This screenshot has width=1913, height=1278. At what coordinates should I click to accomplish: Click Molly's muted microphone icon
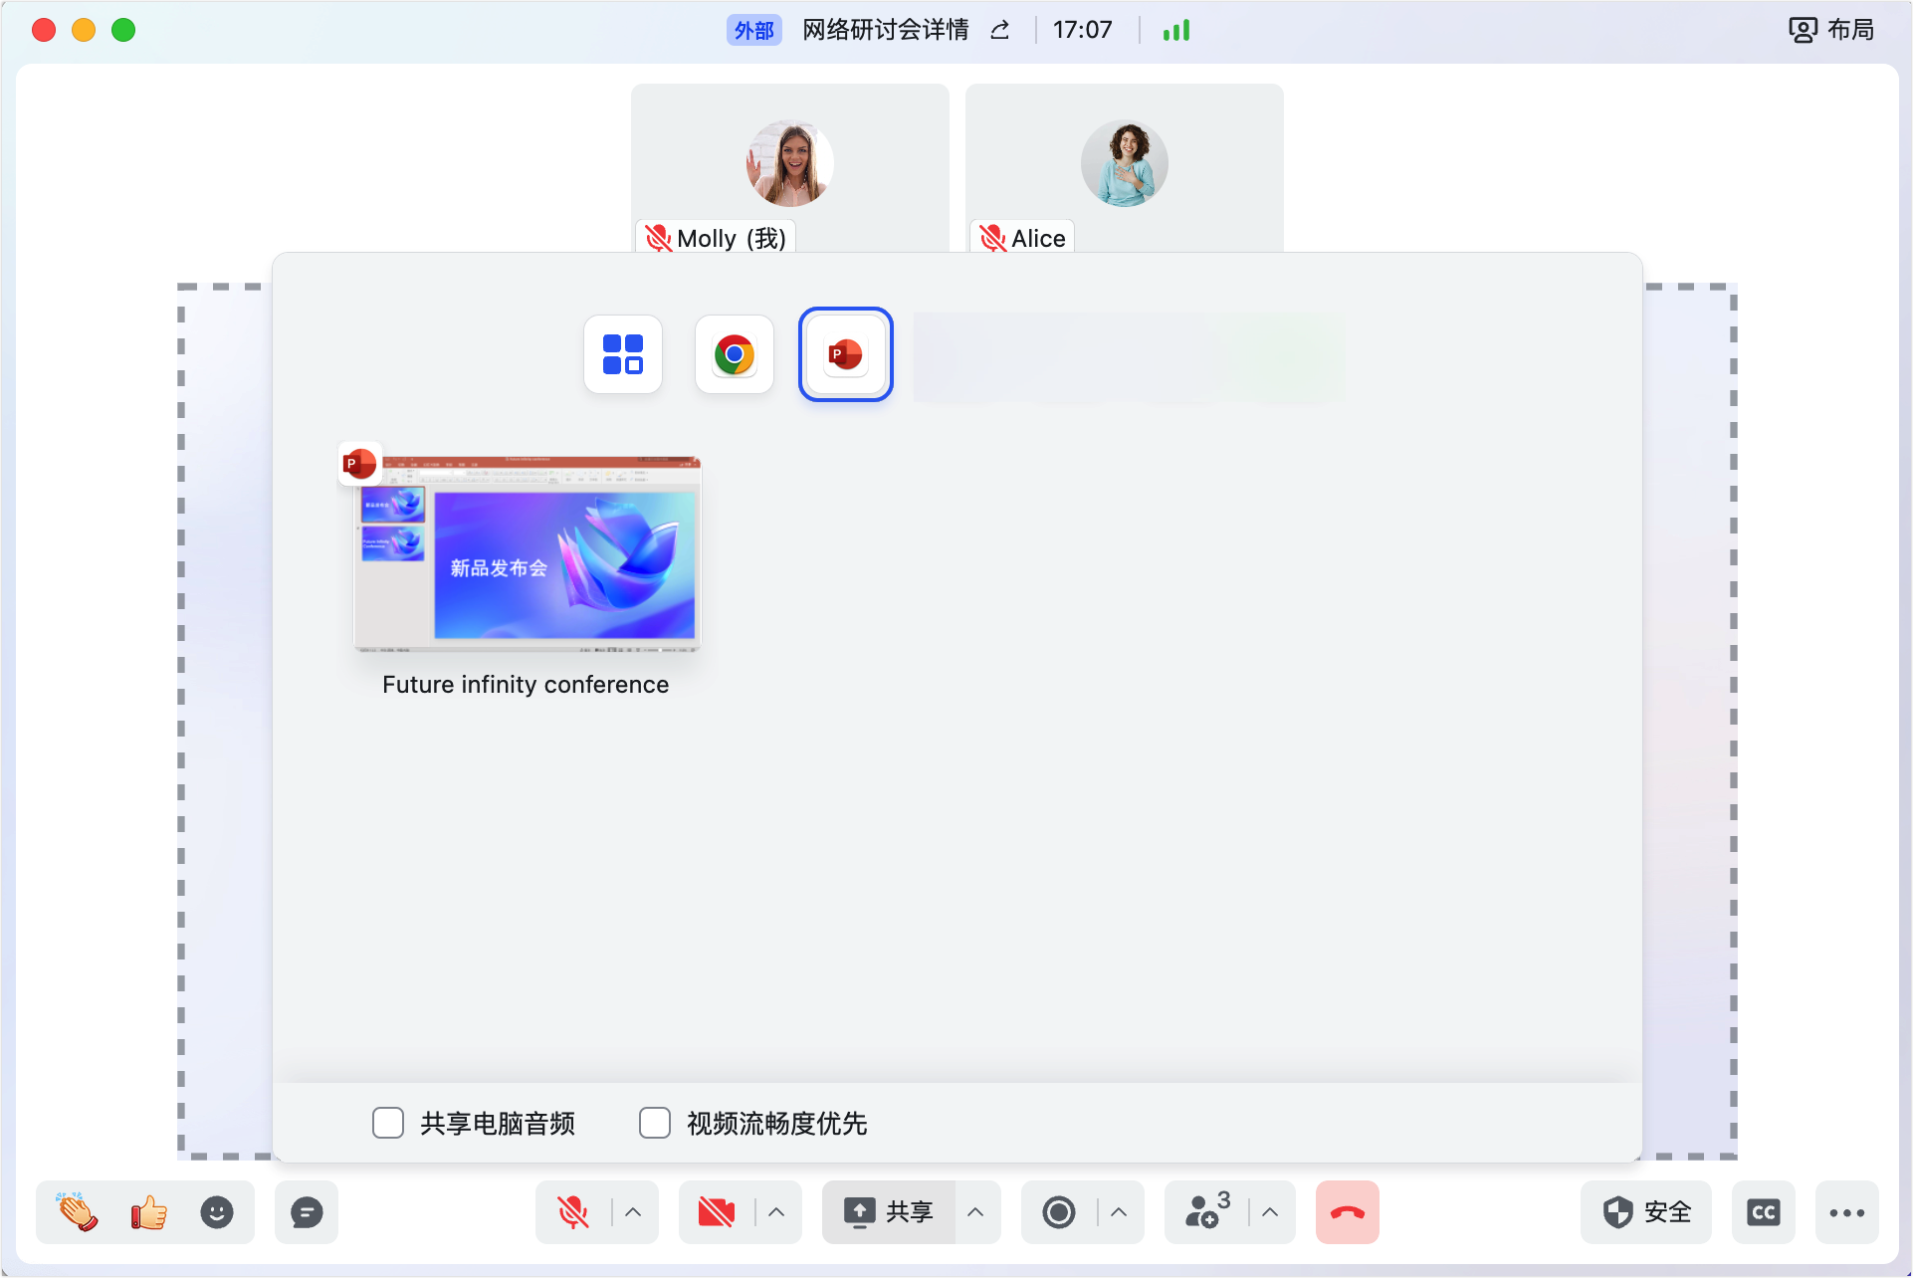659,238
